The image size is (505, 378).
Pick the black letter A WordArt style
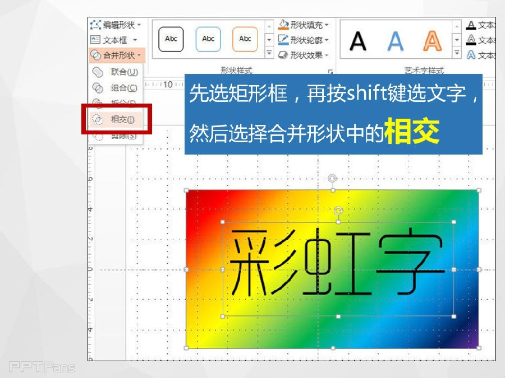359,40
